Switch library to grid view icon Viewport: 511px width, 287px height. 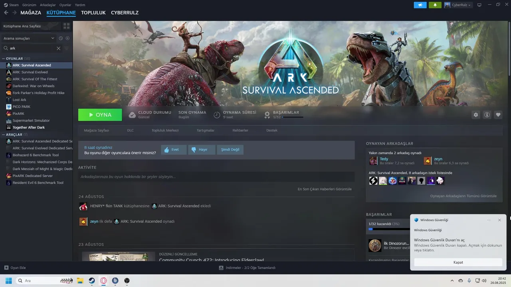coord(66,26)
